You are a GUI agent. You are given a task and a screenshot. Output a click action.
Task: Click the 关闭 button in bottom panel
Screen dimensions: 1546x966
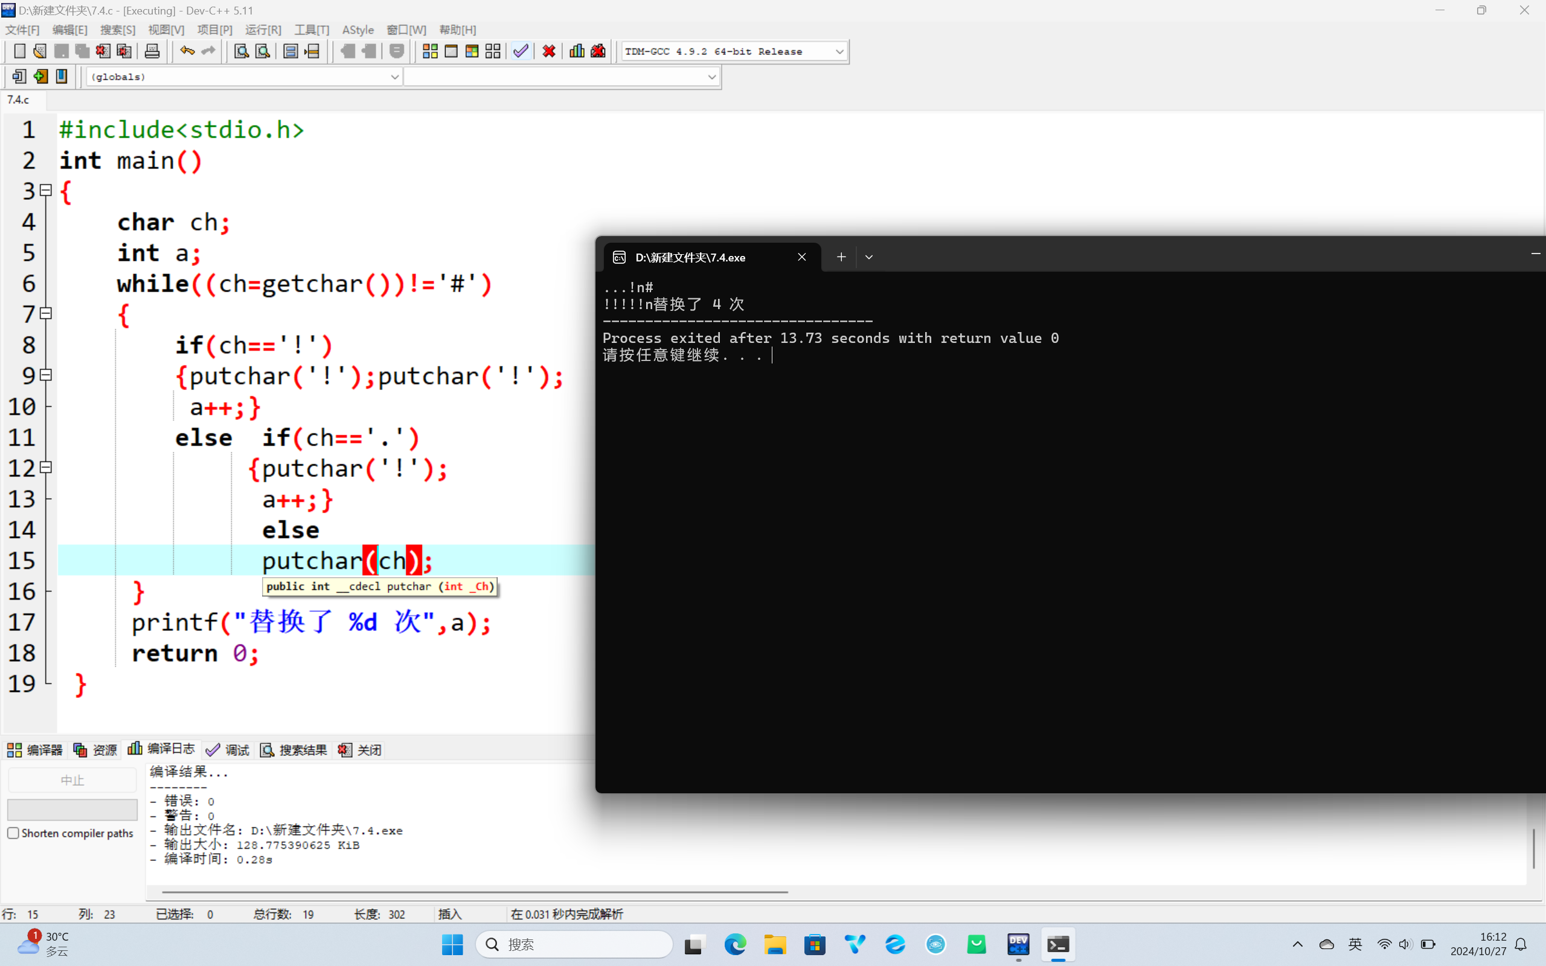(361, 750)
